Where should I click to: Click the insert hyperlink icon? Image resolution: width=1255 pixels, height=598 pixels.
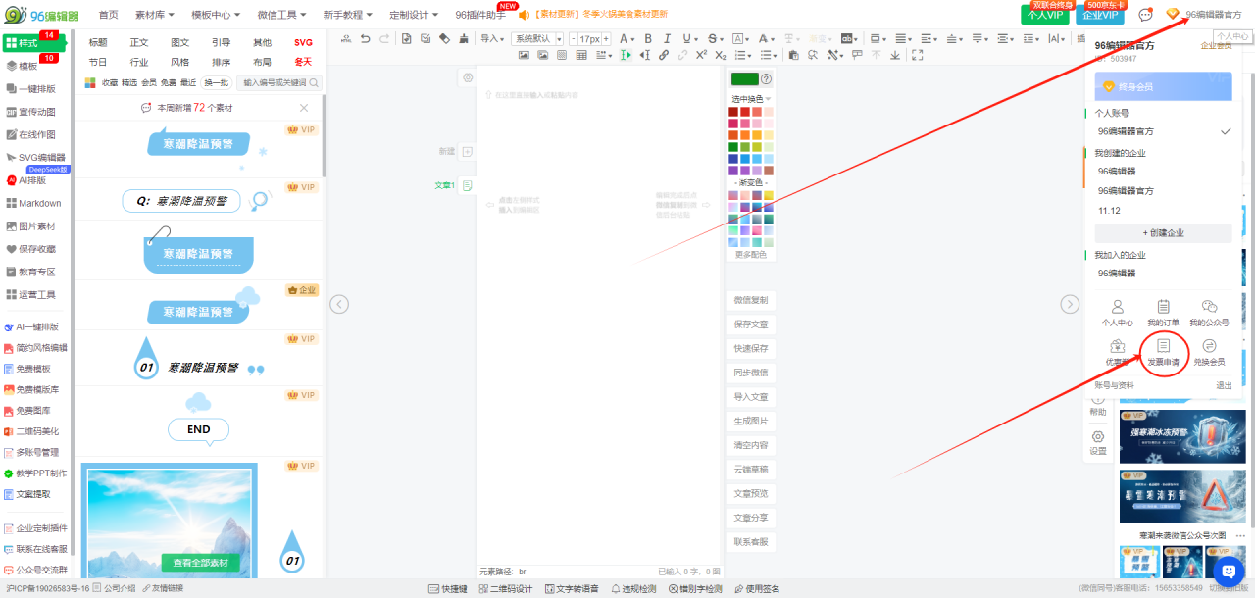[664, 55]
